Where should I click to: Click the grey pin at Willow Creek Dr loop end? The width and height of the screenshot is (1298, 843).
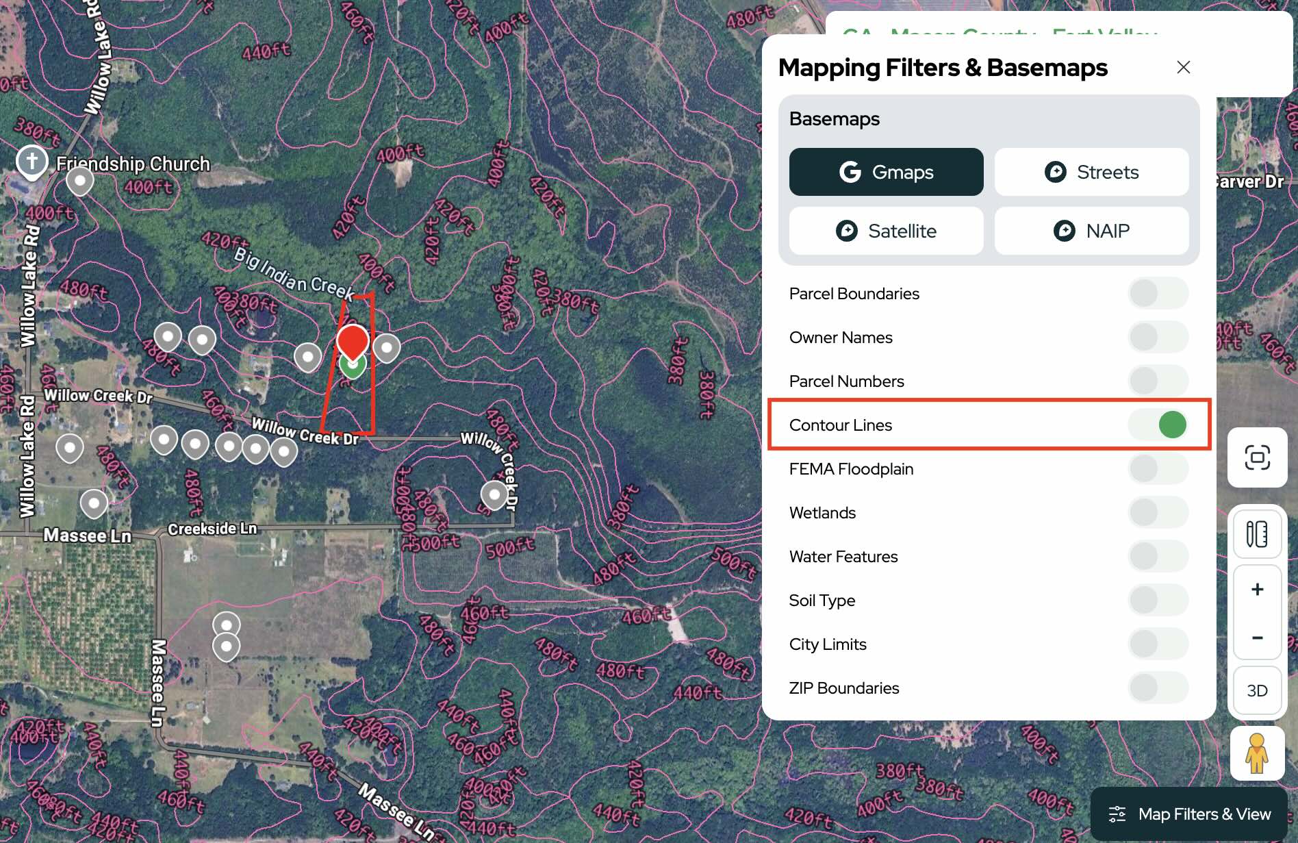pyautogui.click(x=494, y=495)
